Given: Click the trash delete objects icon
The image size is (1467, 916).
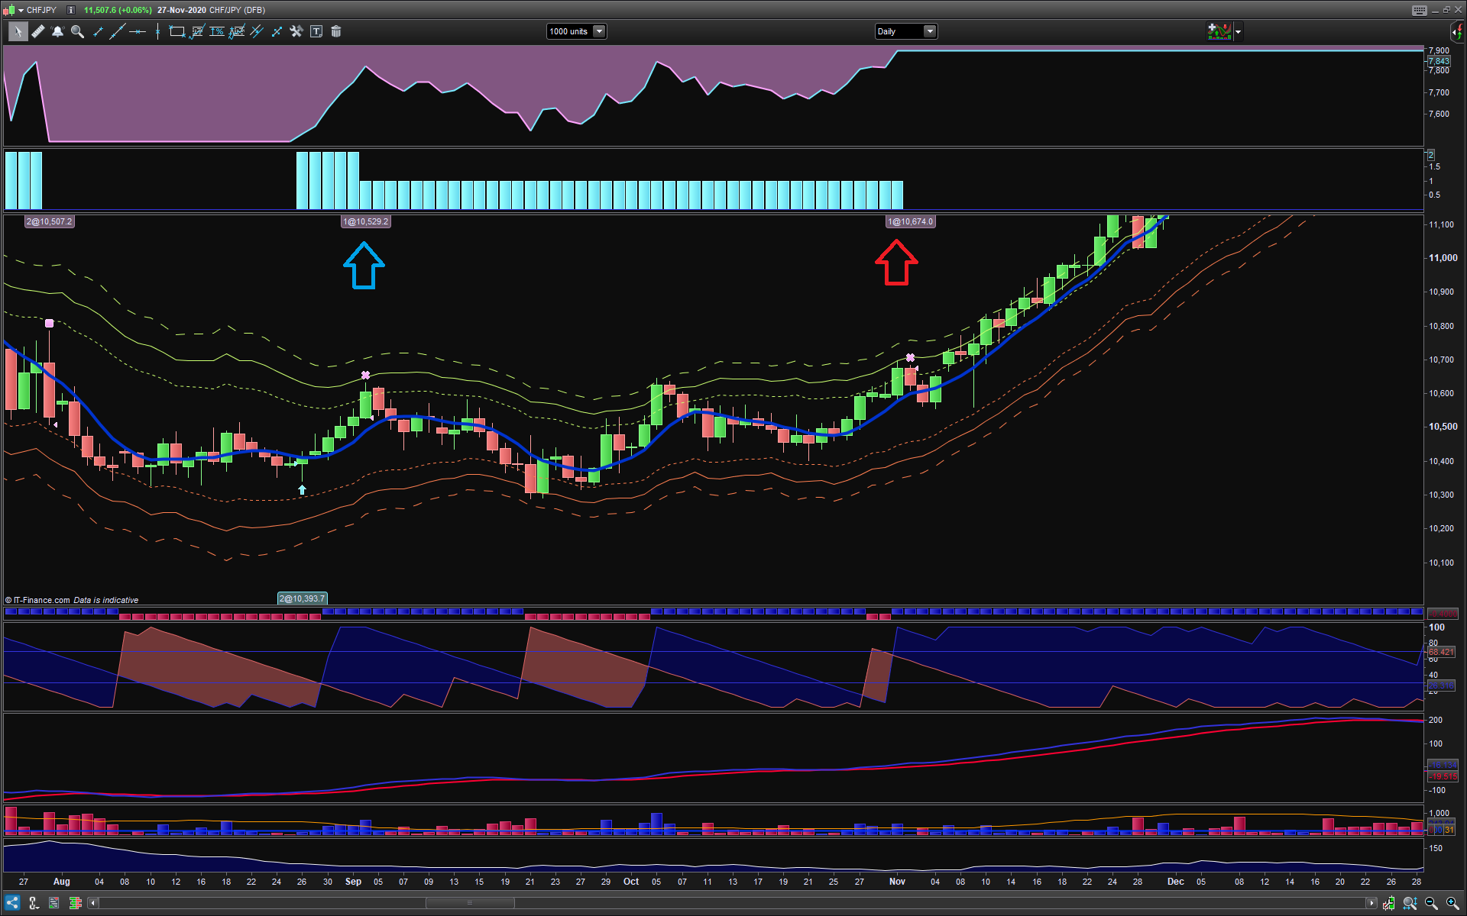Looking at the screenshot, I should (336, 31).
